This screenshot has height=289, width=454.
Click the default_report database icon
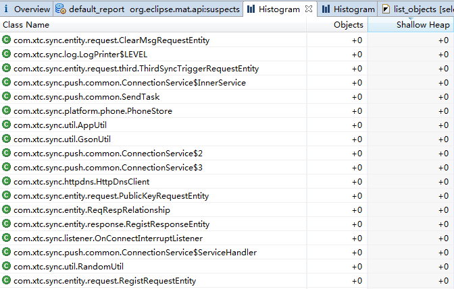click(61, 9)
